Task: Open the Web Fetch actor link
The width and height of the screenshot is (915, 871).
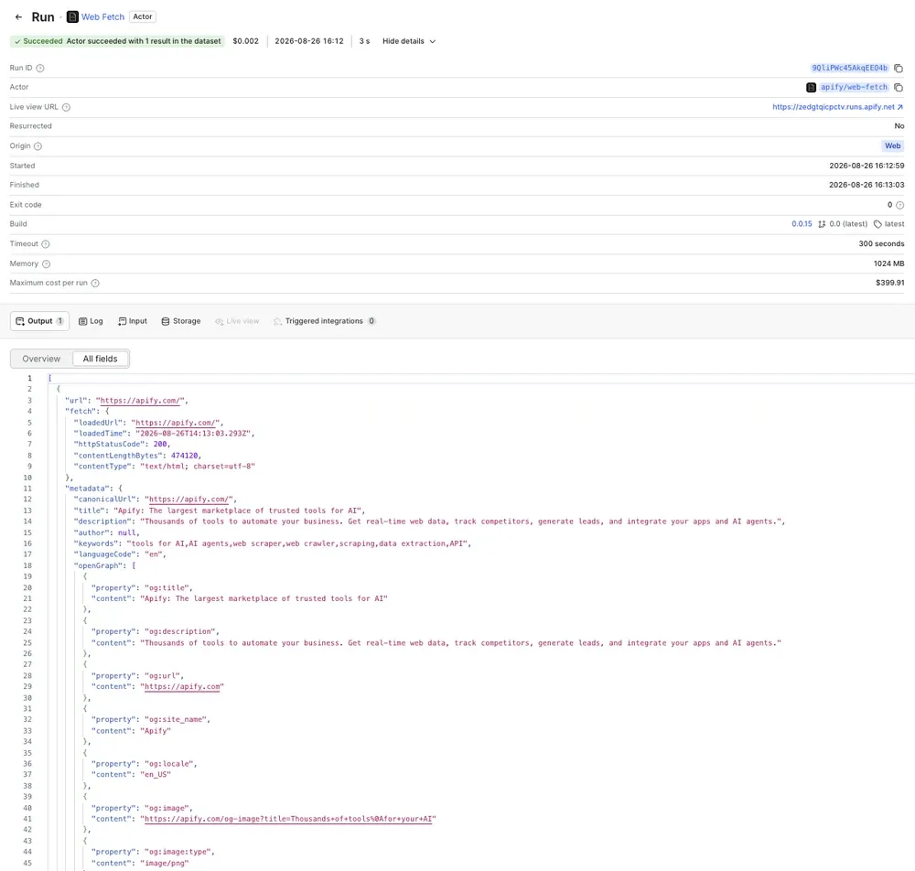Action: click(102, 16)
